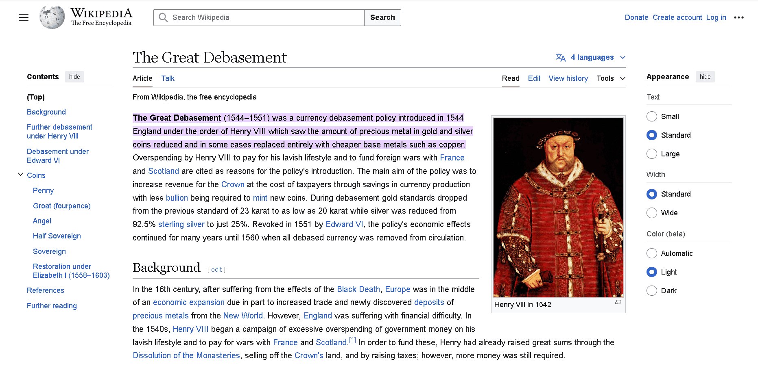Open footnote reference [1]
The height and width of the screenshot is (368, 758).
(x=352, y=340)
